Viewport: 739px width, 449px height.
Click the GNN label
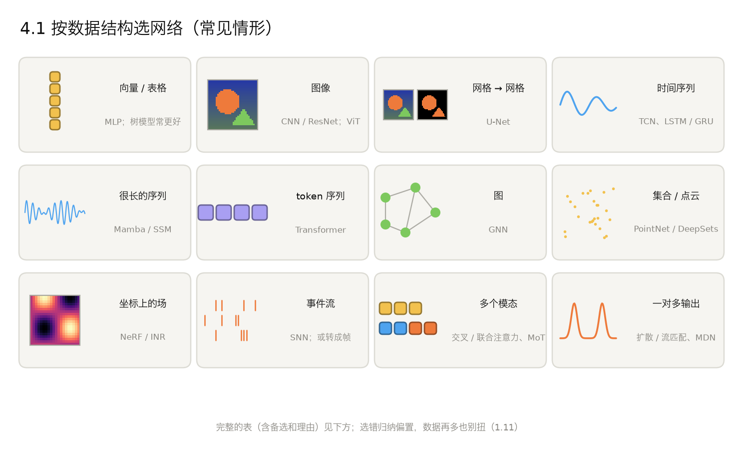coord(498,229)
